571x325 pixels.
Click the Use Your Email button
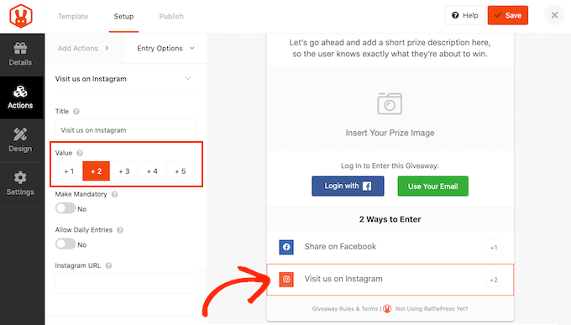[433, 186]
